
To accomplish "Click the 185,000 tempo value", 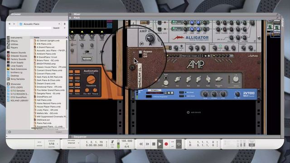I will pyautogui.click(x=127, y=141).
